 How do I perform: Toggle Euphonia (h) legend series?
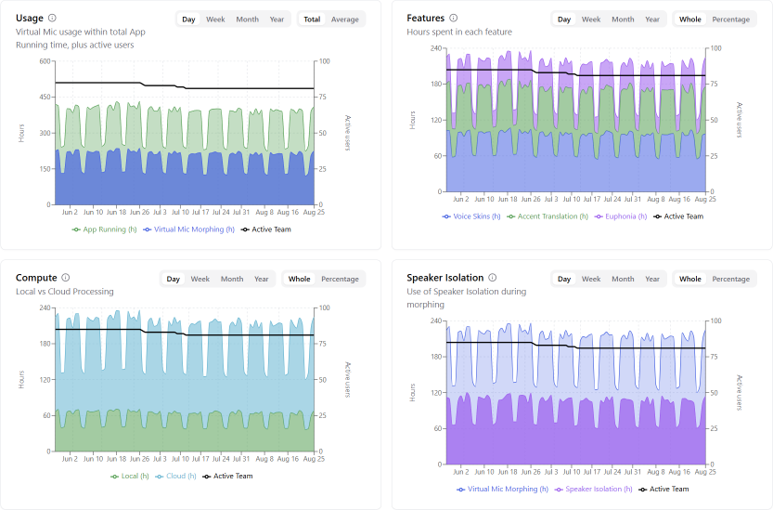coord(621,216)
